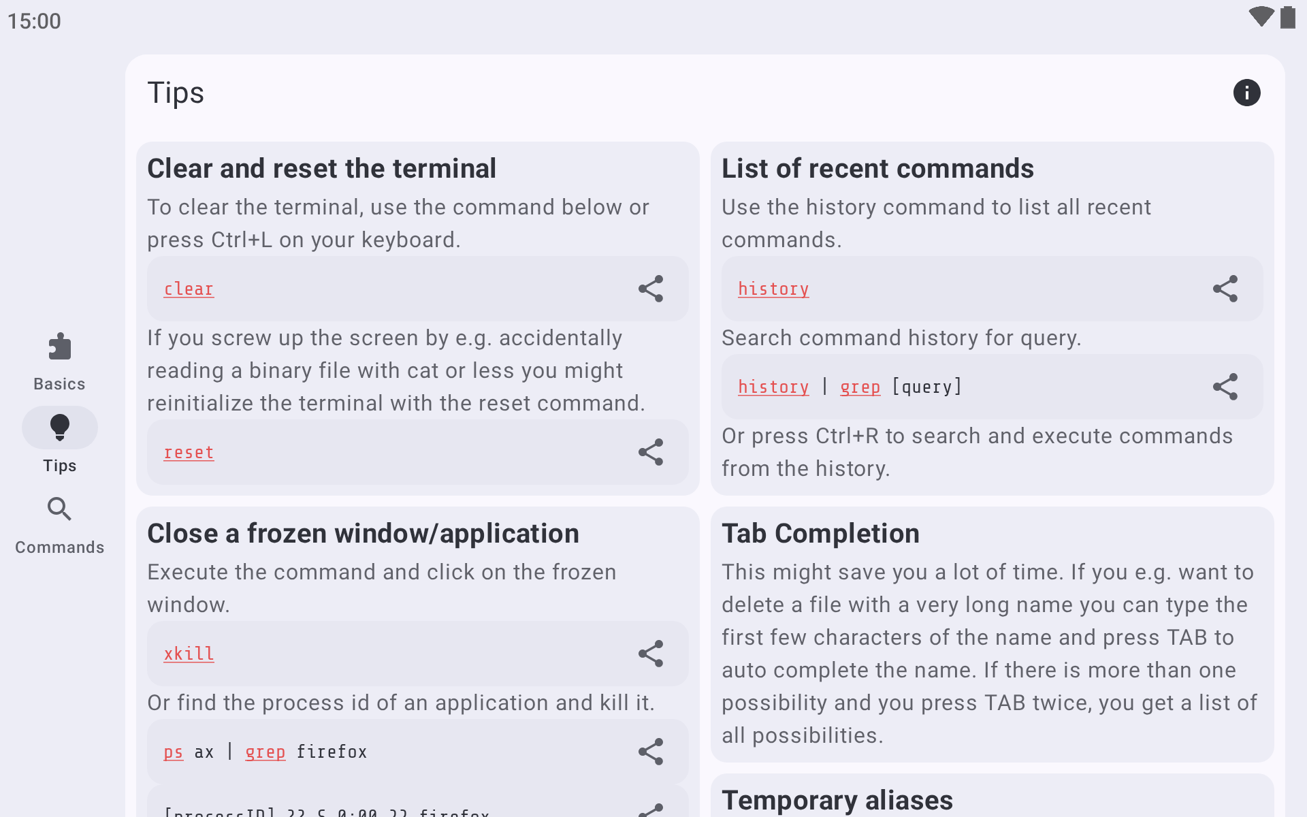The image size is (1307, 817).
Task: Share the history grep query command
Action: (x=1225, y=387)
